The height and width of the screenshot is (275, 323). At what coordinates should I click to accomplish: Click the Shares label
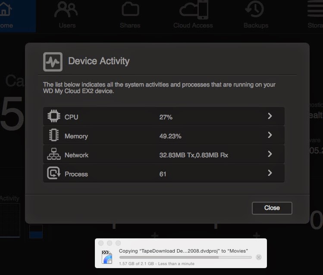coord(130,25)
